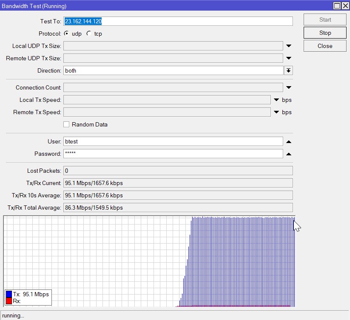Expand the Local Tx Speed field
350x320 pixels.
[276, 100]
